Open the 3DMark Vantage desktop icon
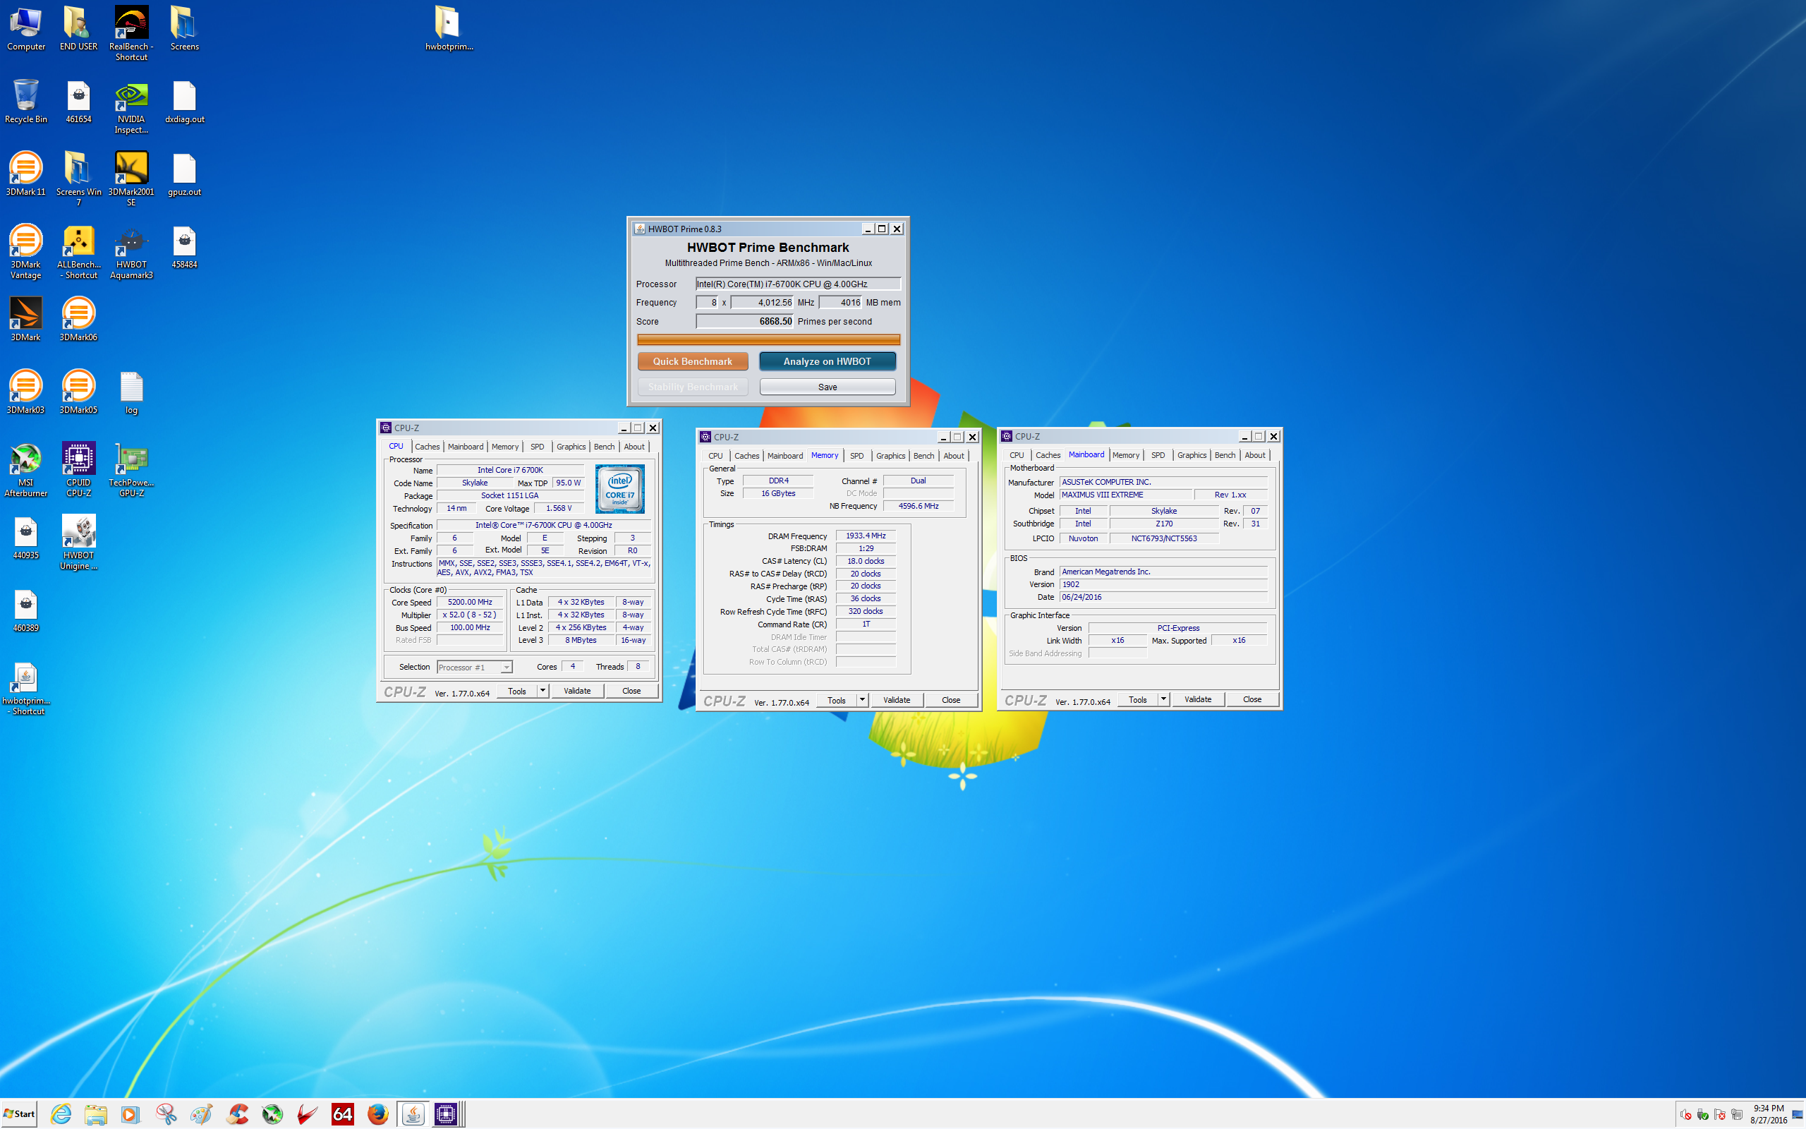The width and height of the screenshot is (1806, 1129). point(25,252)
